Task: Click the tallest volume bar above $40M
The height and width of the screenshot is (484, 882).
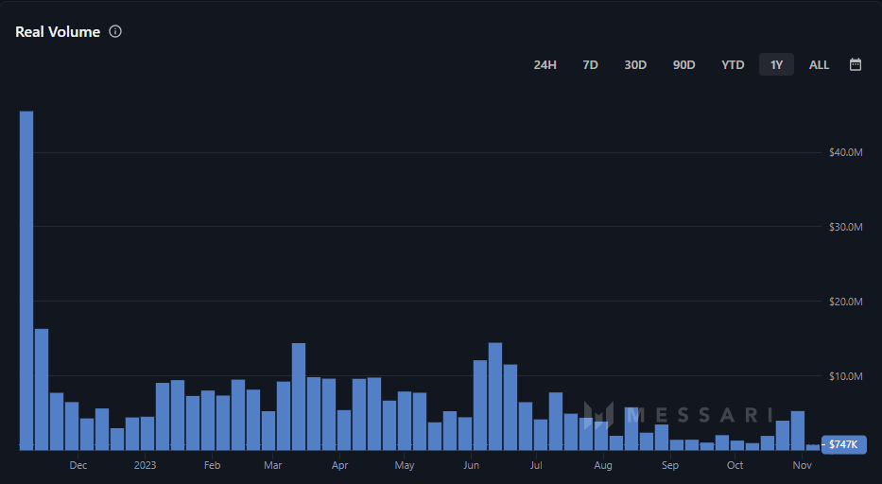Action: click(26, 280)
